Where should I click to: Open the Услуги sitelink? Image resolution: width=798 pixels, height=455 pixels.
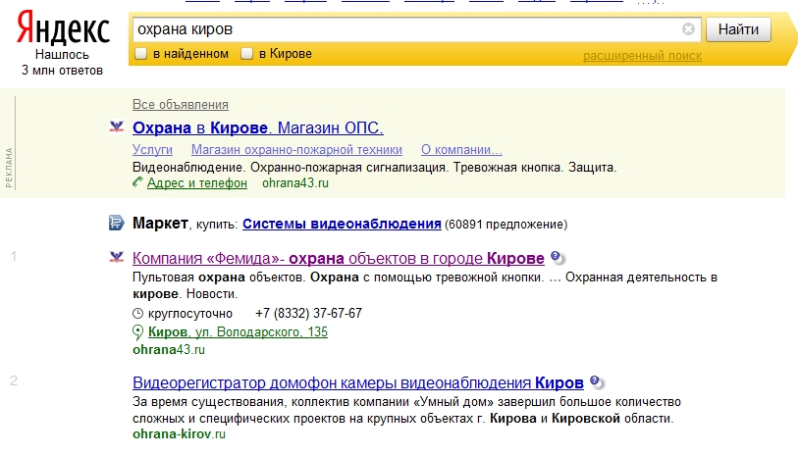[x=153, y=149]
